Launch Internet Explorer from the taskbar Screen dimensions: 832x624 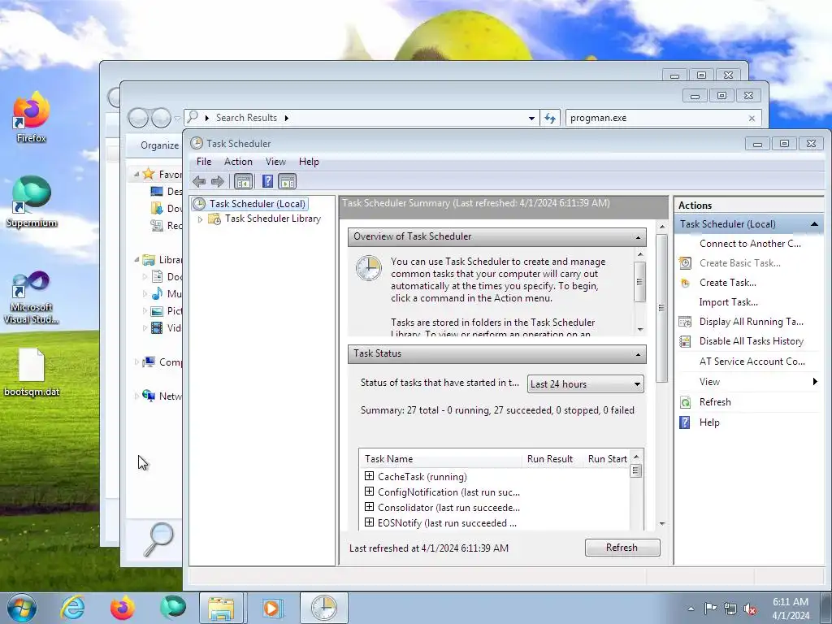(72, 608)
